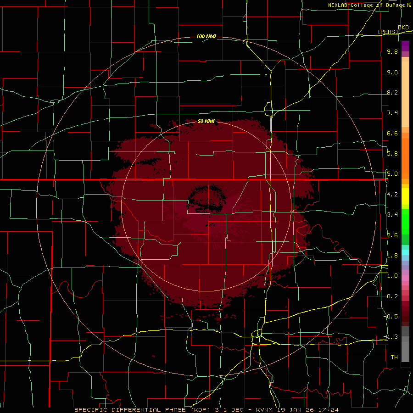413x413 pixels.
Task: Pick the purple band at scale top
Action: click(x=405, y=46)
